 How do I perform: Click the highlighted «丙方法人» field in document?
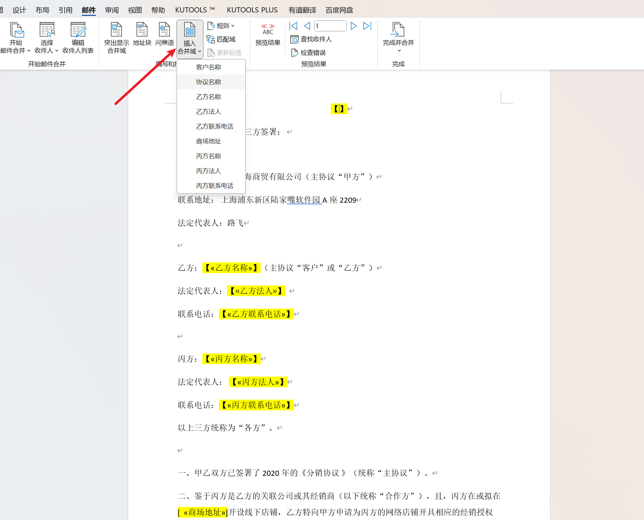point(258,382)
